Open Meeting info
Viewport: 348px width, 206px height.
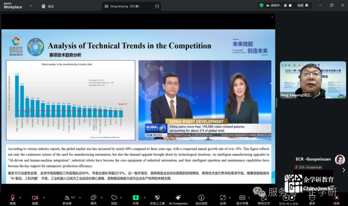pos(201,197)
